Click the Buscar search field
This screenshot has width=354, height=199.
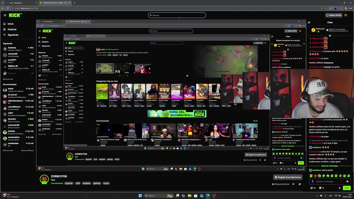click(x=177, y=15)
